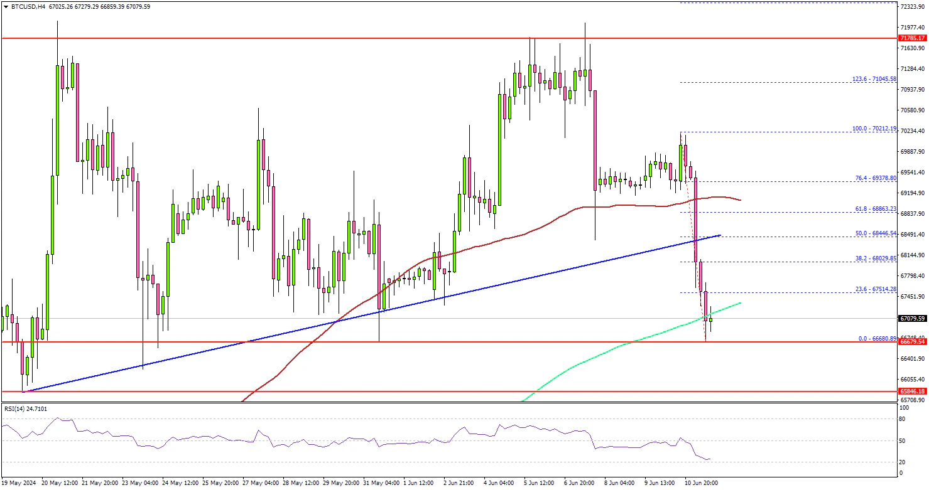Screen dimensions: 929x490
Task: Click the RSI 80 level scale mark
Action: coord(902,418)
